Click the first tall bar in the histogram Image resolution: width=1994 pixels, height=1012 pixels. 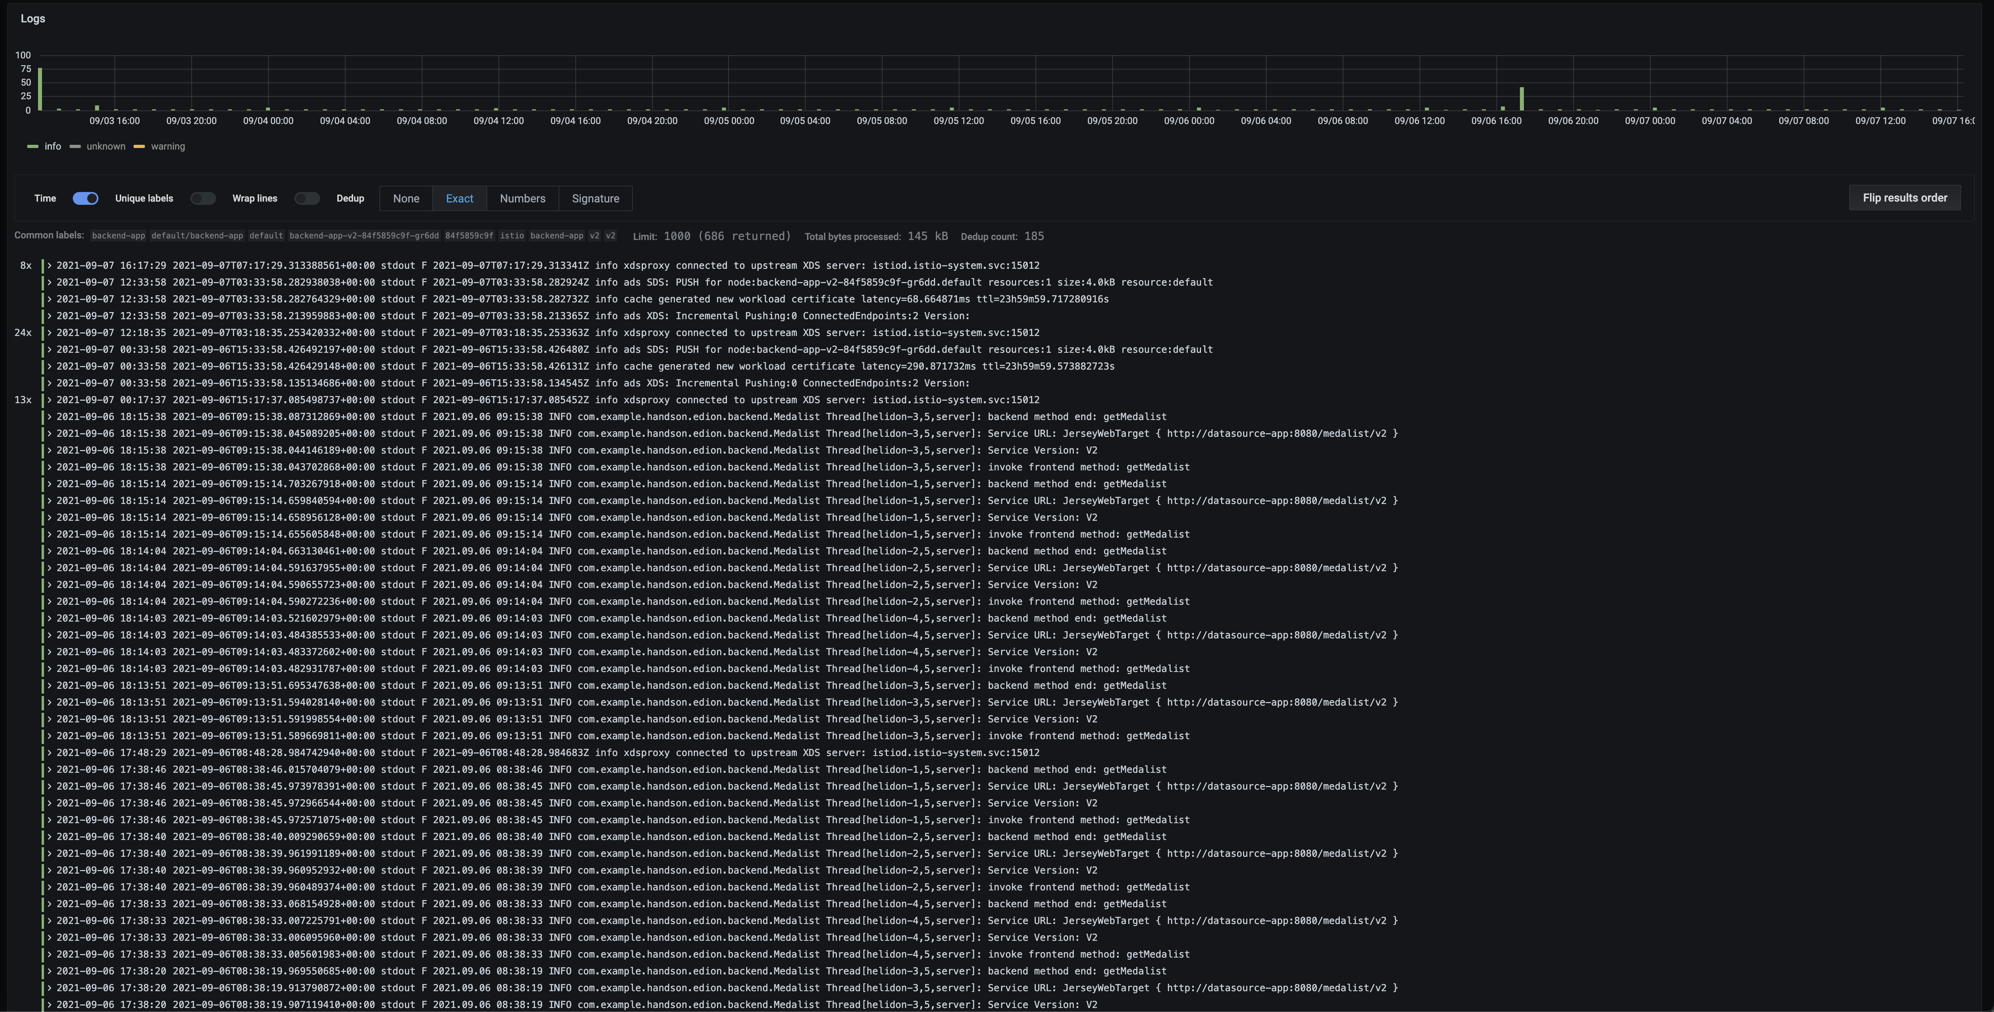point(40,90)
